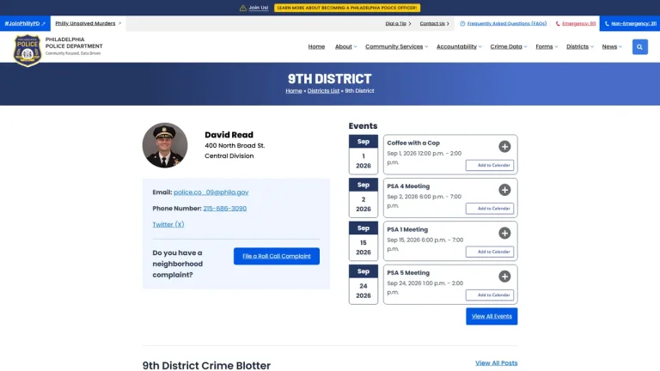Expand the PSA 1 Meeting plus icon
The height and width of the screenshot is (371, 660).
click(504, 233)
